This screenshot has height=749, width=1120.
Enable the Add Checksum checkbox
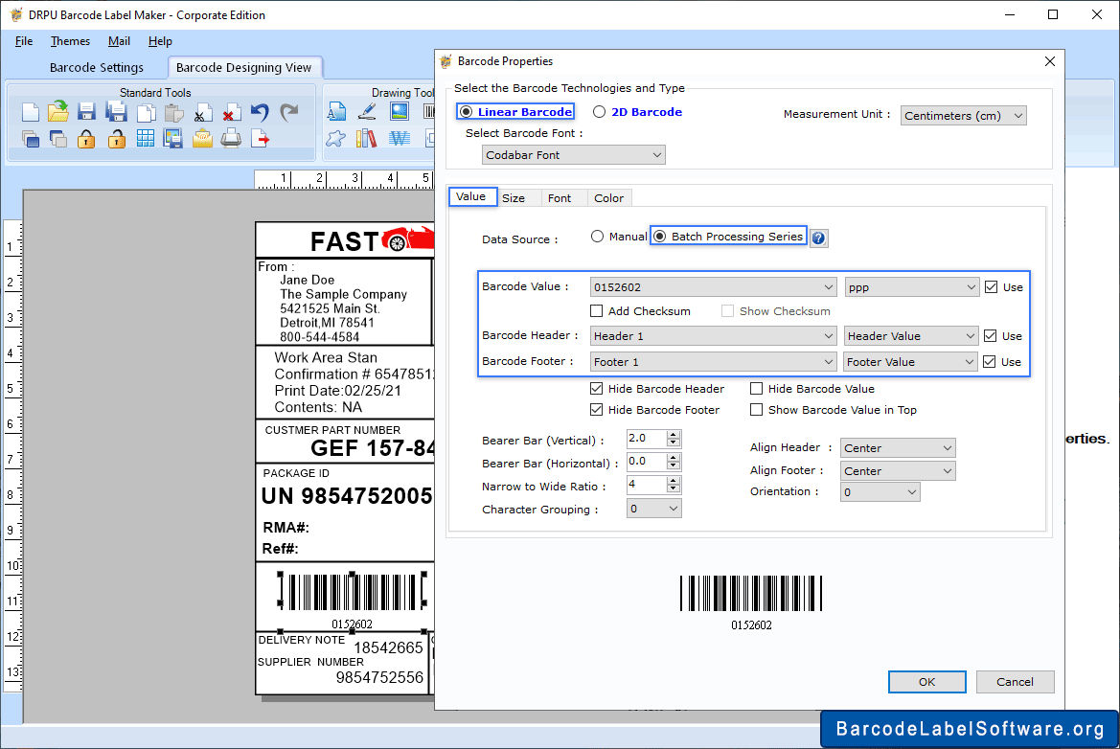tap(597, 311)
